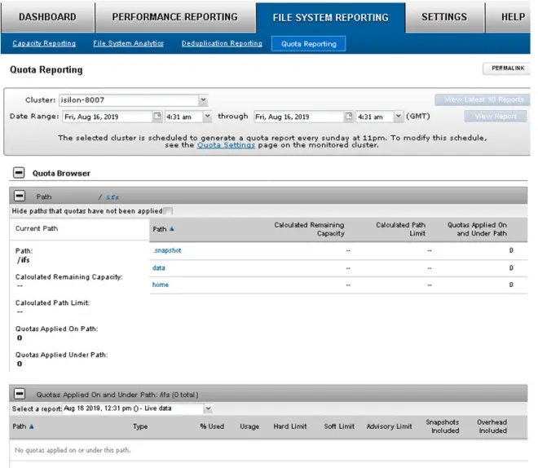
Task: Click the isilon-8007 cluster field
Action: coord(129,100)
